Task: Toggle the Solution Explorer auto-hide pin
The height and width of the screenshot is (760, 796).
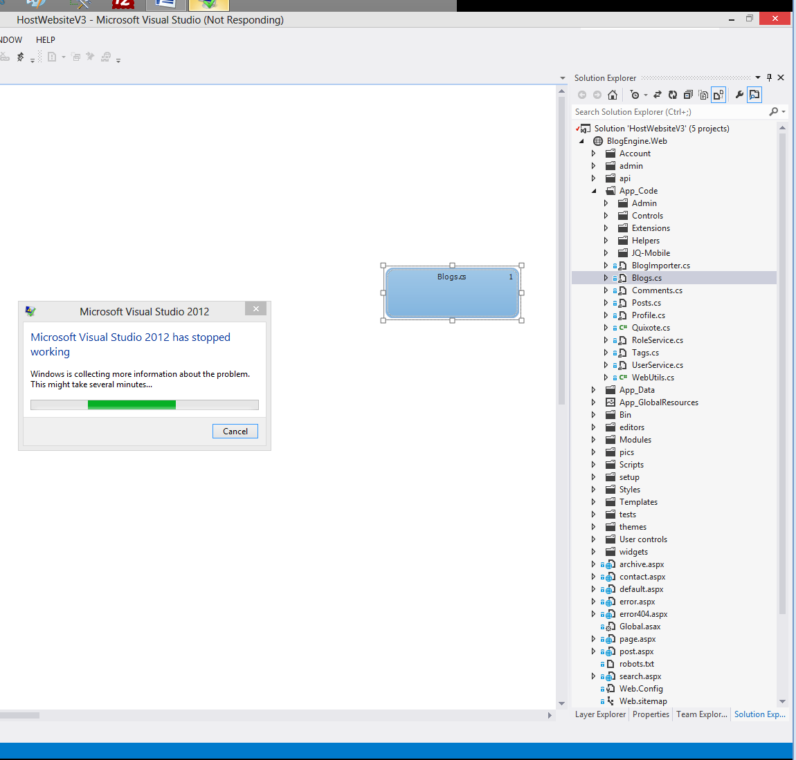Action: [769, 77]
